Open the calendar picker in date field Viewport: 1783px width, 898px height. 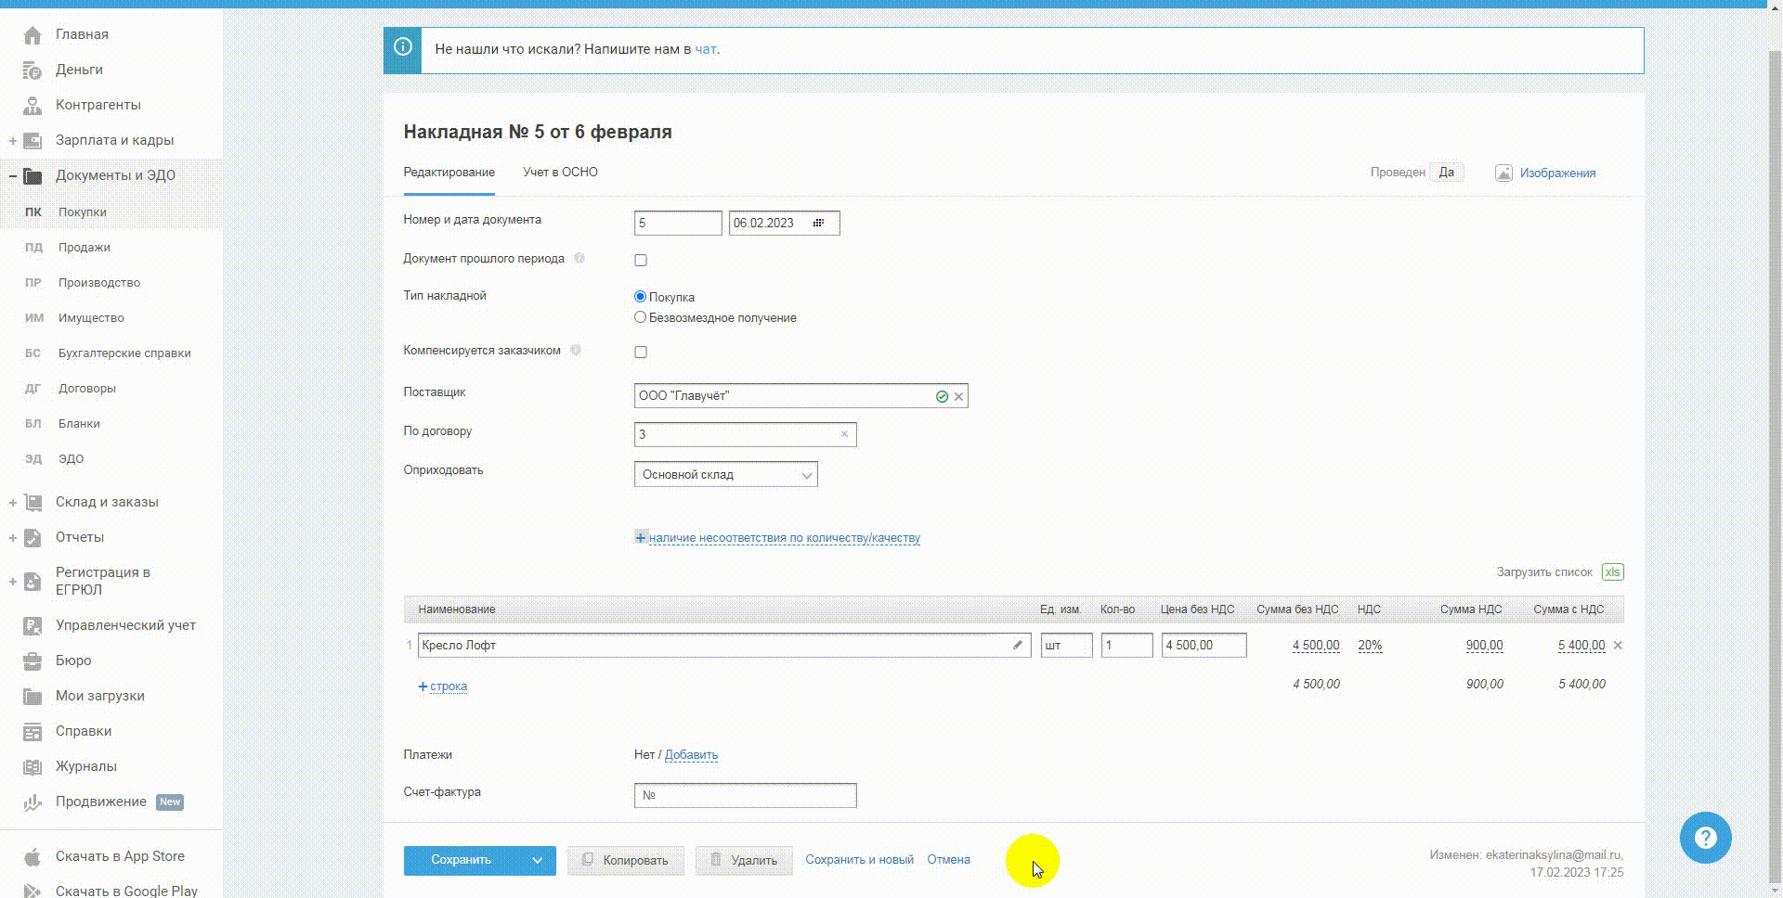pos(818,223)
